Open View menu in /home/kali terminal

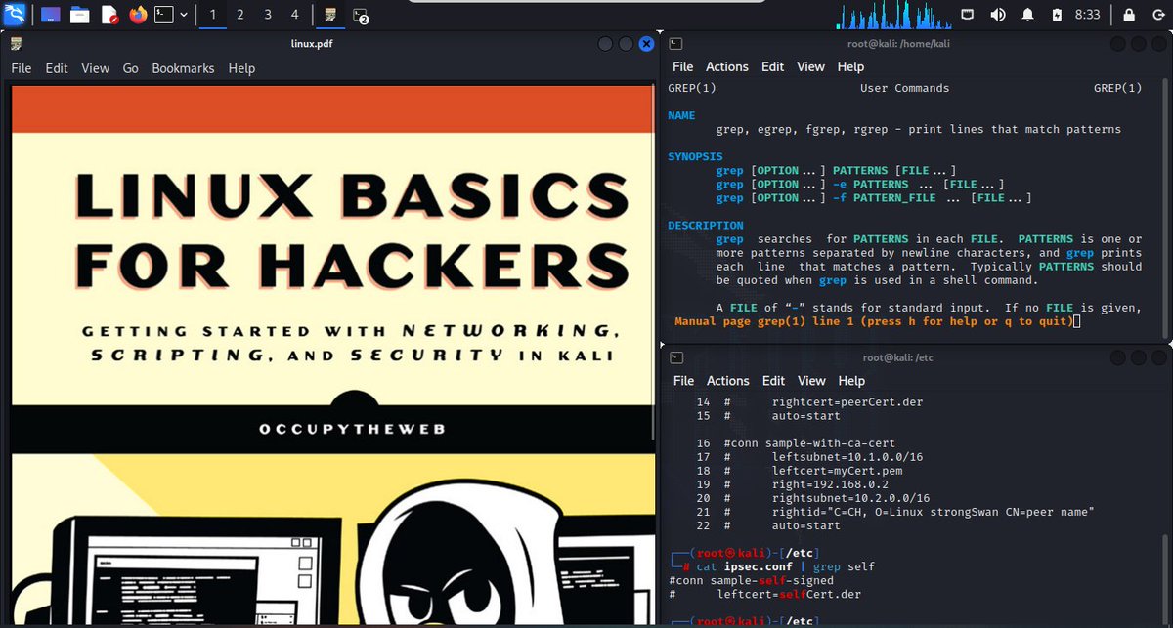[x=811, y=66]
